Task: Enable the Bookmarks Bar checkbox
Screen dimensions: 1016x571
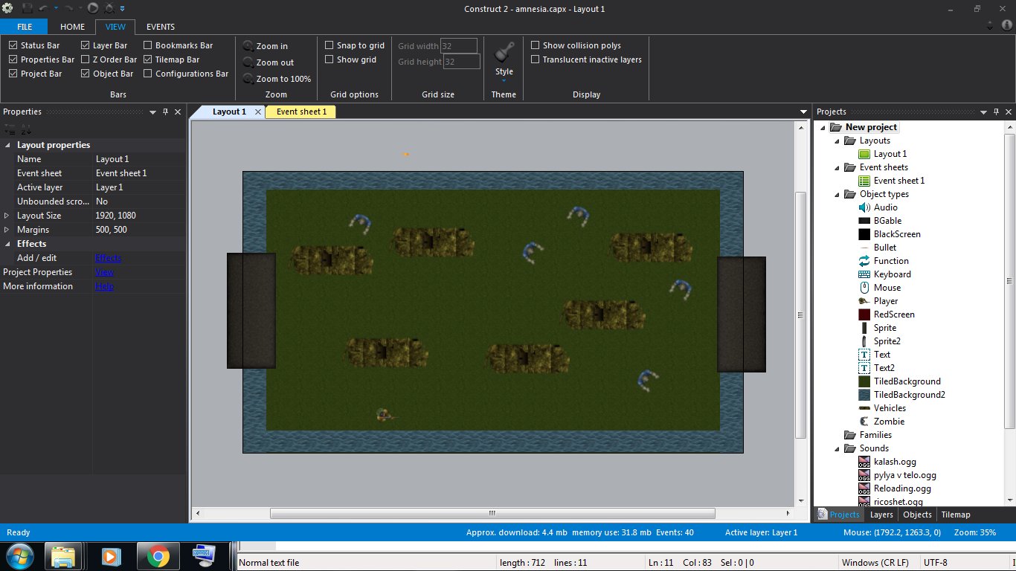Action: pos(148,45)
